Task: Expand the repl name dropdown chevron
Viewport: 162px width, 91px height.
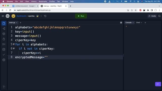Action: click(x=41, y=16)
